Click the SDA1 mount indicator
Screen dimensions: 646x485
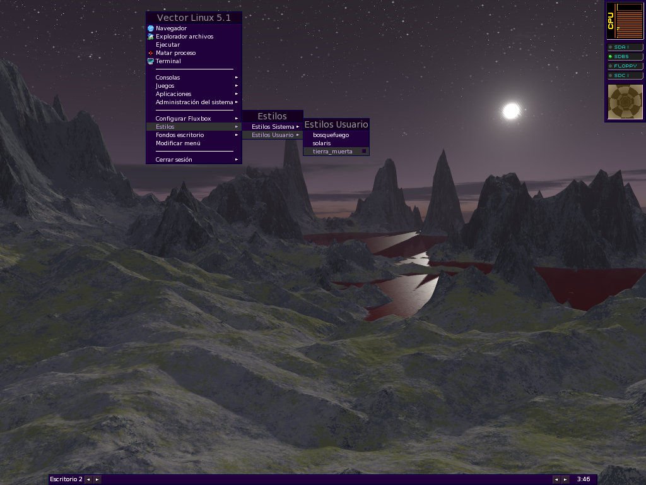coord(625,47)
